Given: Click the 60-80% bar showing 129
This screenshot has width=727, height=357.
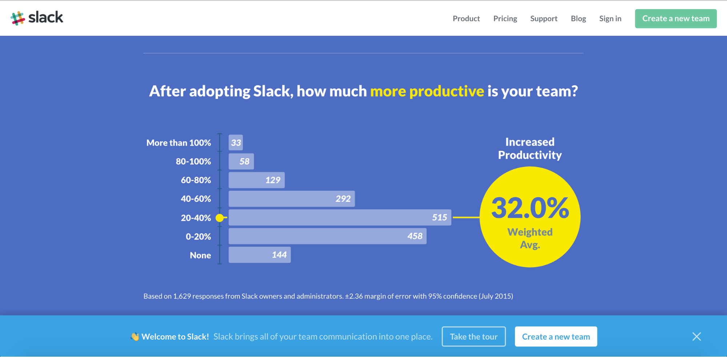Looking at the screenshot, I should click(256, 180).
